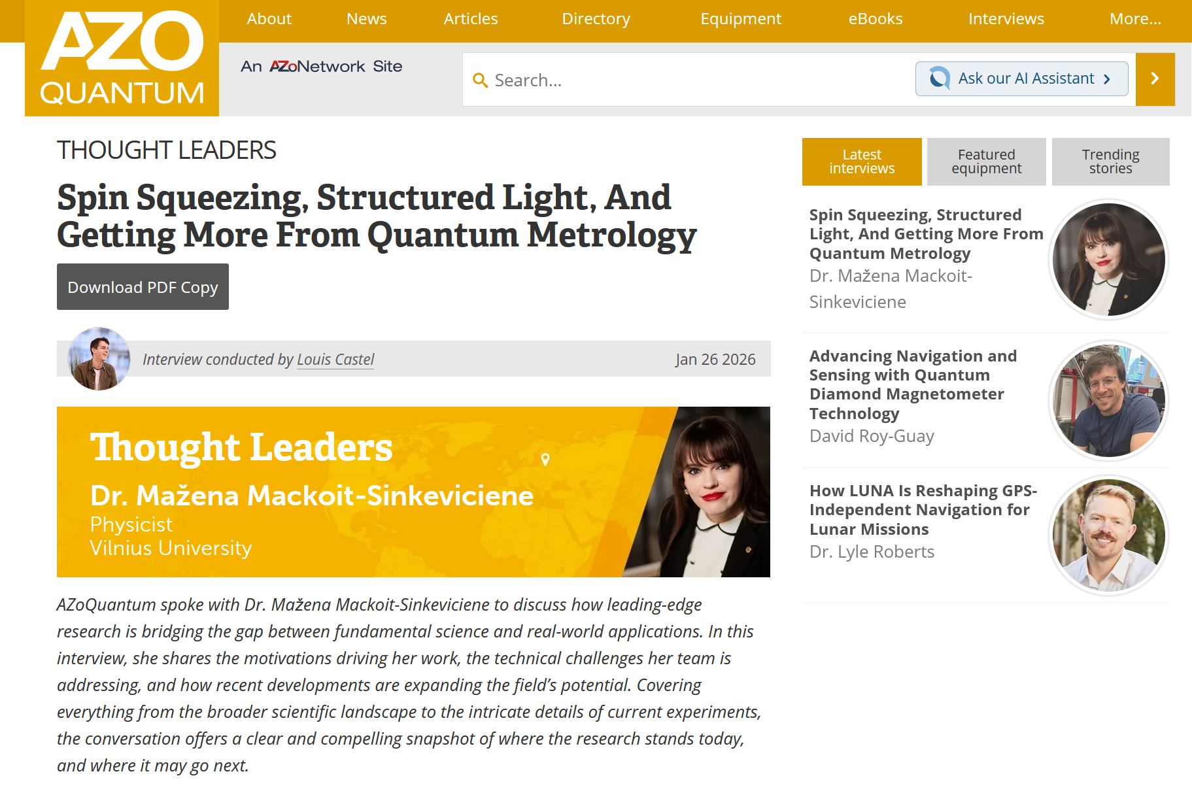Screen dimensions: 1192x795
Task: Open the Equipment menu
Action: [x=740, y=19]
